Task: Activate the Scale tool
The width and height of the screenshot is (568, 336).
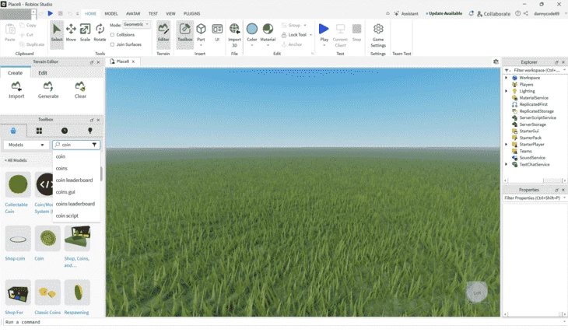Action: (x=85, y=33)
